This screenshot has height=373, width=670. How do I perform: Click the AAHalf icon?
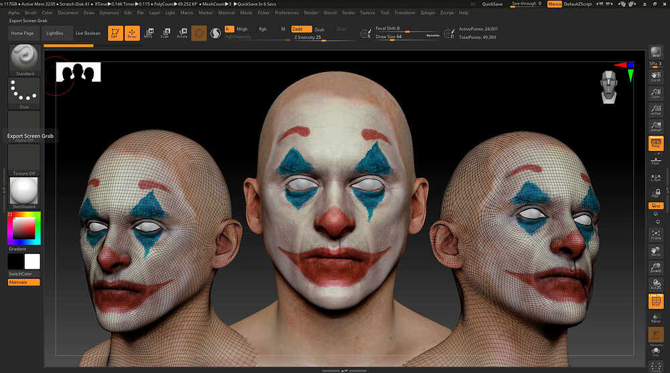point(655,126)
